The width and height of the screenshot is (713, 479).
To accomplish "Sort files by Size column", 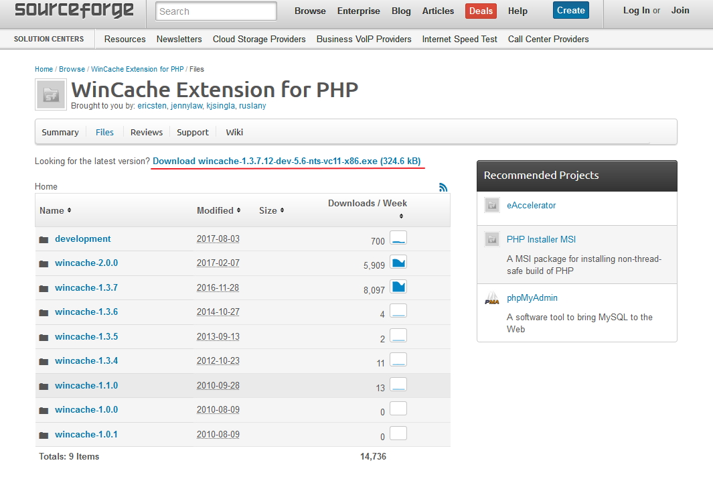I will pyautogui.click(x=271, y=210).
